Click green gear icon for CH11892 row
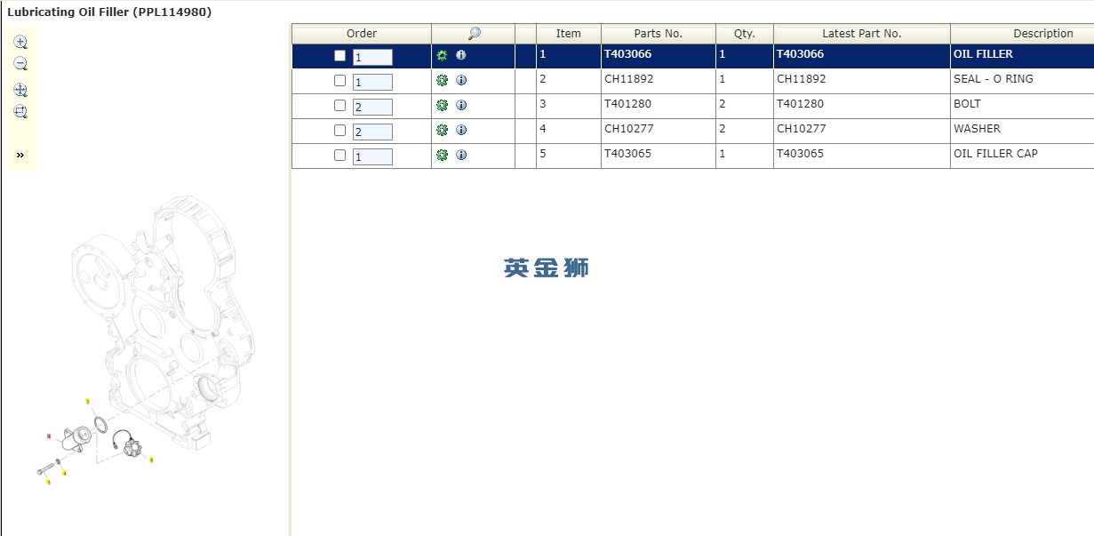1094x536 pixels. tap(442, 80)
